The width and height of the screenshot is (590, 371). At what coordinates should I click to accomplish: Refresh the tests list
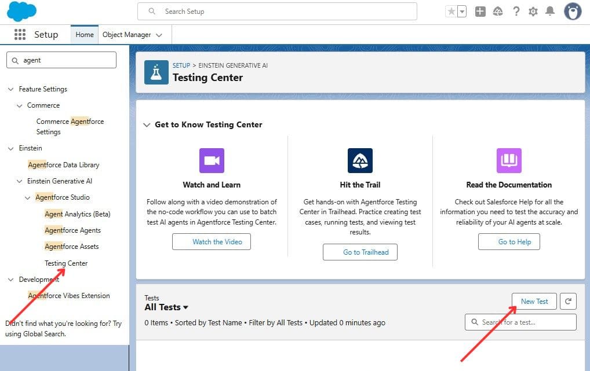coord(568,301)
